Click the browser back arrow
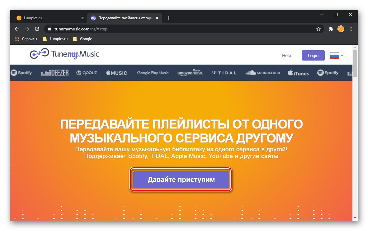The width and height of the screenshot is (368, 231). 17,29
